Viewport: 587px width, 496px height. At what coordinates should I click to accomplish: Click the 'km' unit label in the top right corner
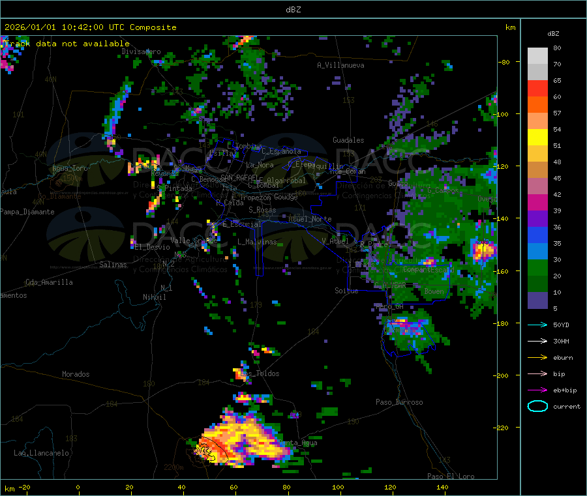(510, 27)
